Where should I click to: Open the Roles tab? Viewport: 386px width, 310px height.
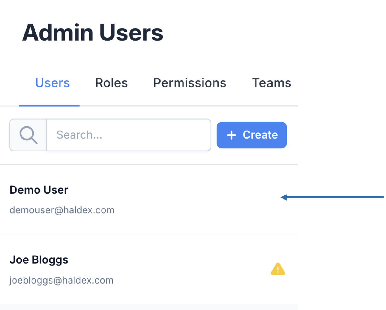pos(111,83)
